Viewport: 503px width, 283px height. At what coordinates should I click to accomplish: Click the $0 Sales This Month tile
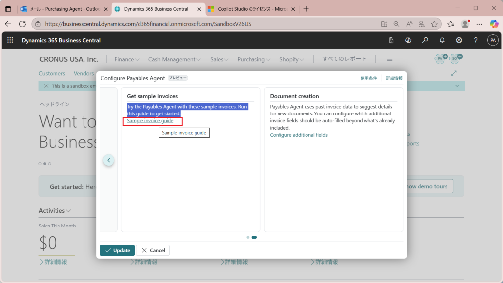pyautogui.click(x=48, y=243)
